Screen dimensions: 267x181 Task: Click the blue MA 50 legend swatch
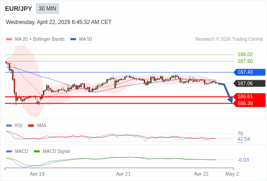(73, 39)
